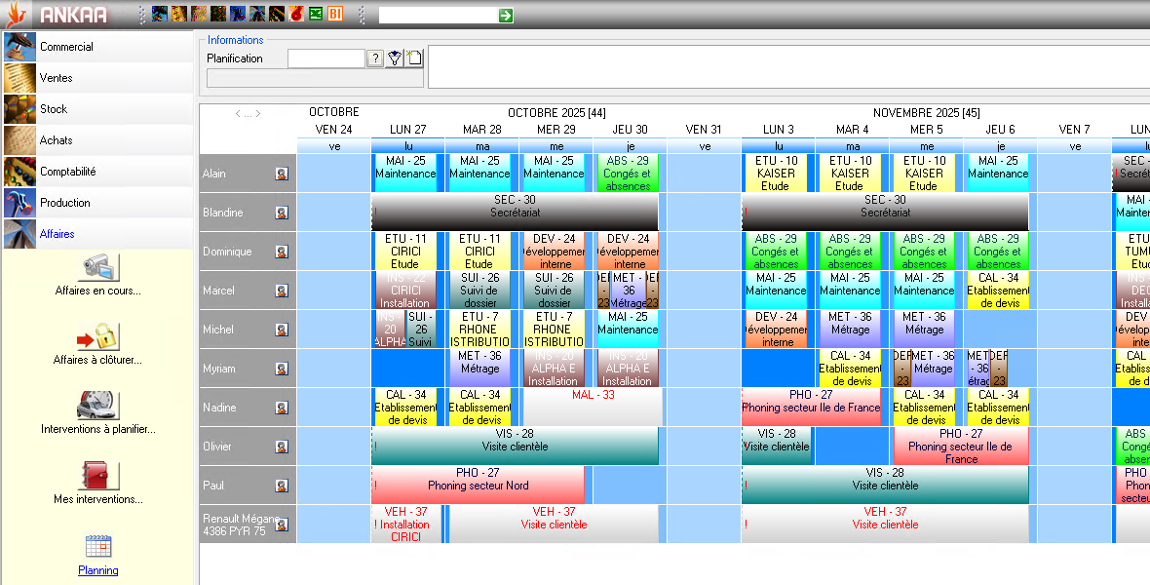This screenshot has height=585, width=1150.
Task: Select the Affaires module in the sidebar
Action: tap(98, 233)
